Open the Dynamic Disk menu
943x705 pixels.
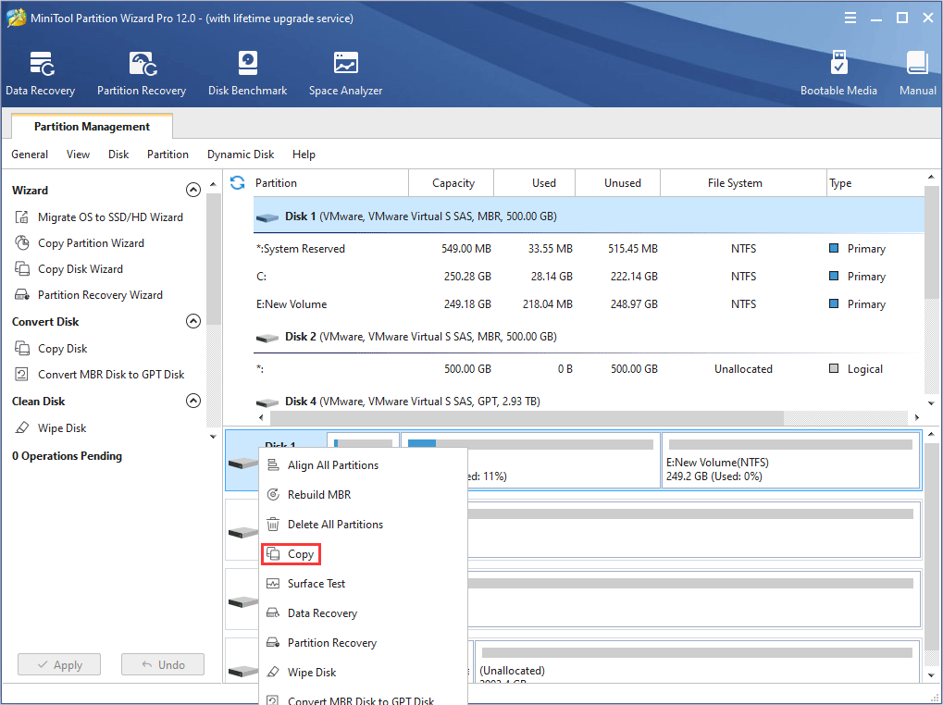point(241,155)
